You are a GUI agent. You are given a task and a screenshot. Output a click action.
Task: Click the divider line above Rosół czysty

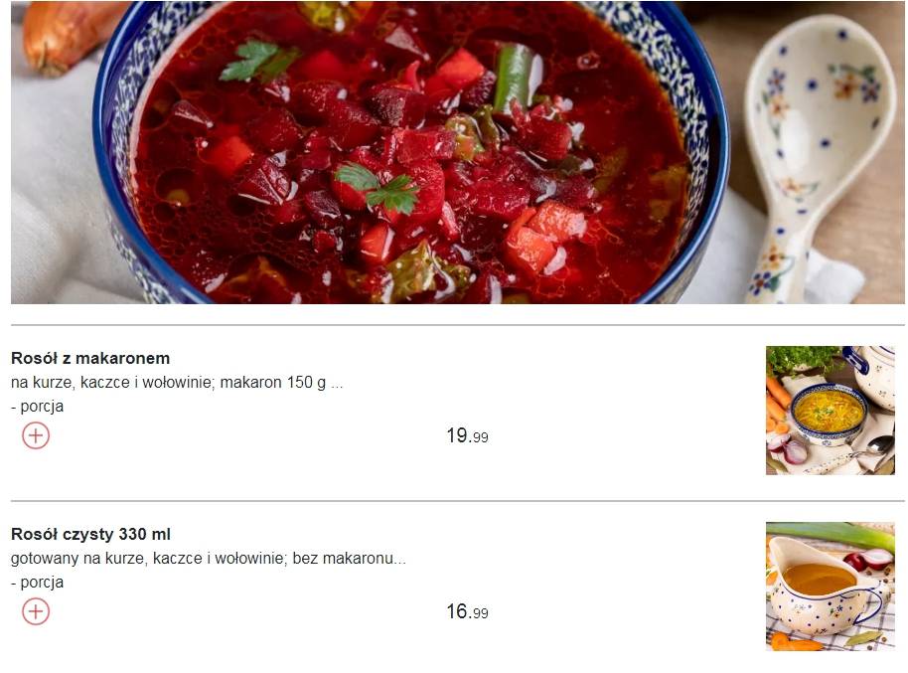click(x=457, y=501)
